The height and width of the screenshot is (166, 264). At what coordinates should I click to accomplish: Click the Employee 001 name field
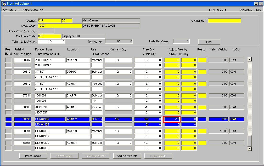click(83, 36)
